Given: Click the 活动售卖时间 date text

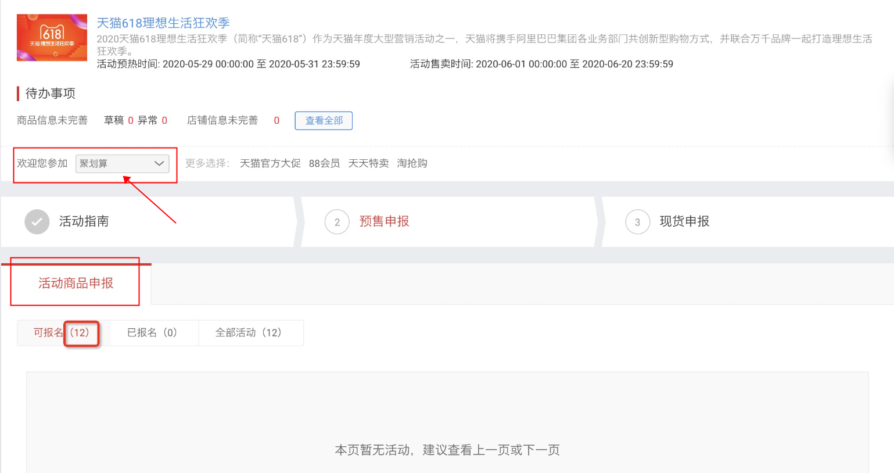Looking at the screenshot, I should [x=541, y=64].
